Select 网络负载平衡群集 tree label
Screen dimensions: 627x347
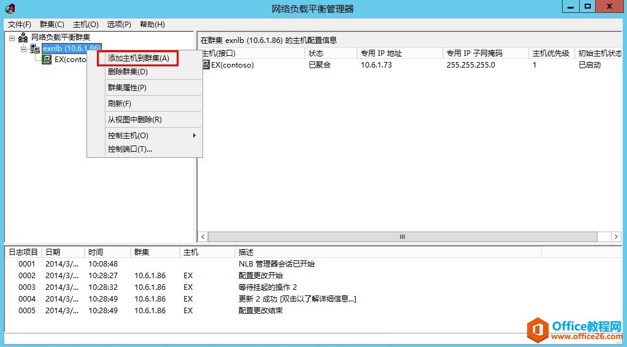click(x=61, y=37)
